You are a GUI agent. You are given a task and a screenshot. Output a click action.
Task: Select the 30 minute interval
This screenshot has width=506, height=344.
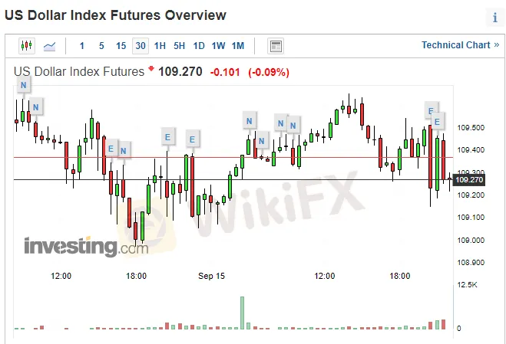pos(141,46)
